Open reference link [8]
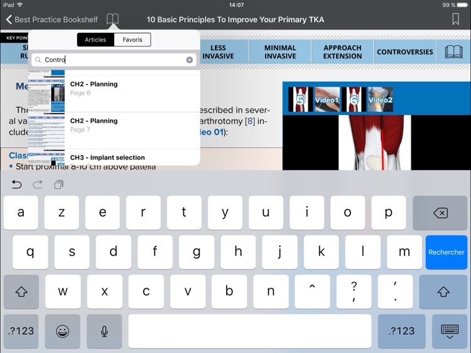Viewport: 471px width, 353px height. click(250, 121)
